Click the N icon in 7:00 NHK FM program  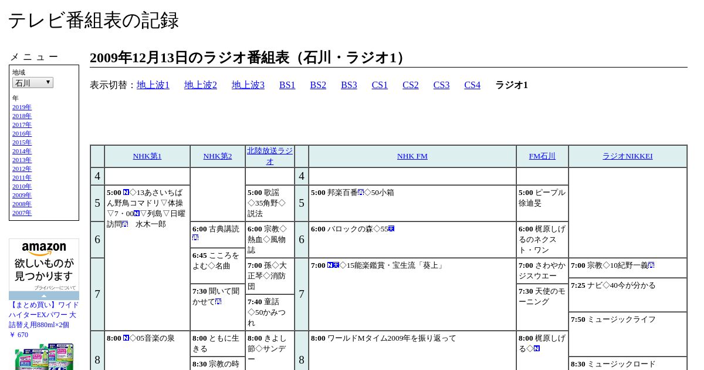330,265
